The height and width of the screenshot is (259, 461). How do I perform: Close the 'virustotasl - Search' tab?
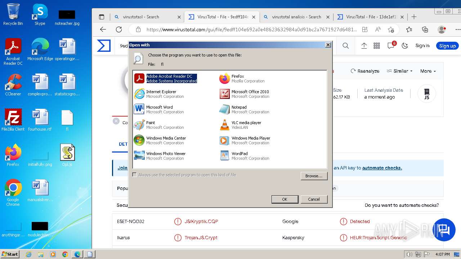point(179,17)
